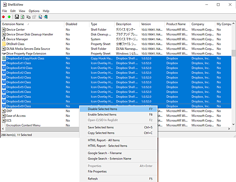Select the Encryption Context Menu row

pyautogui.click(x=116, y=125)
